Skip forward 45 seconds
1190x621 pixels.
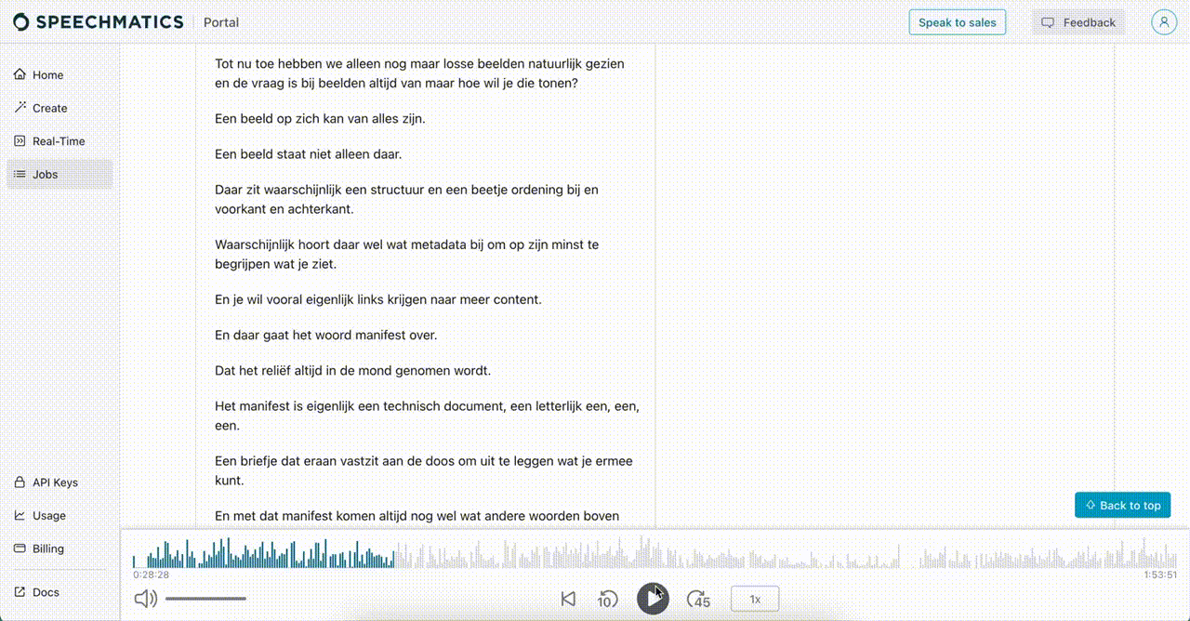pyautogui.click(x=698, y=599)
